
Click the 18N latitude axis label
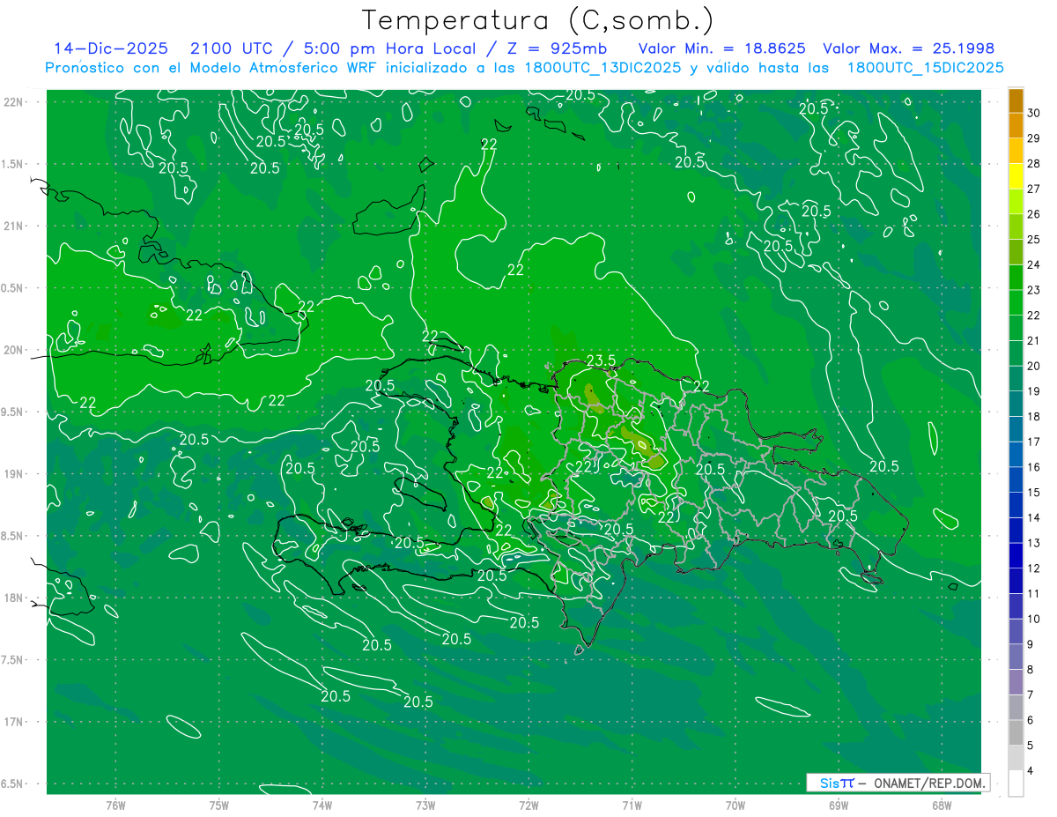pyautogui.click(x=12, y=598)
